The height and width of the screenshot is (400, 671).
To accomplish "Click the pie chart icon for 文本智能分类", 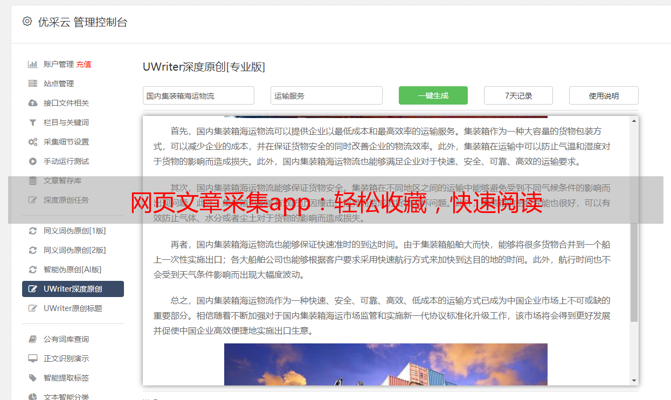I will point(32,397).
